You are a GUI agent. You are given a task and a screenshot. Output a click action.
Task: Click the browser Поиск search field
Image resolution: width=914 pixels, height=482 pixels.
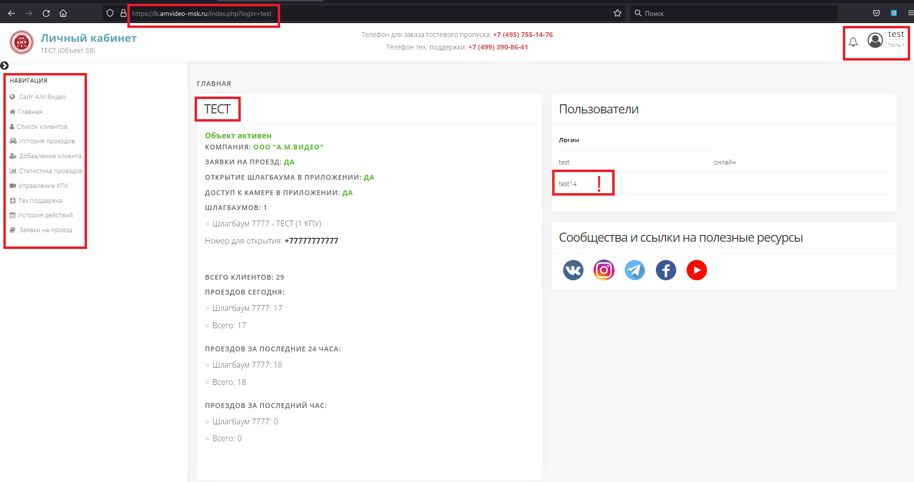[x=733, y=13]
